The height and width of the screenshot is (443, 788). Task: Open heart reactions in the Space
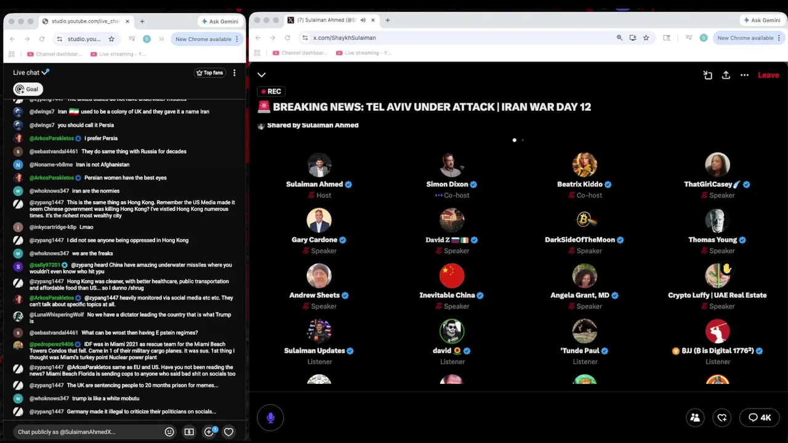point(722,418)
